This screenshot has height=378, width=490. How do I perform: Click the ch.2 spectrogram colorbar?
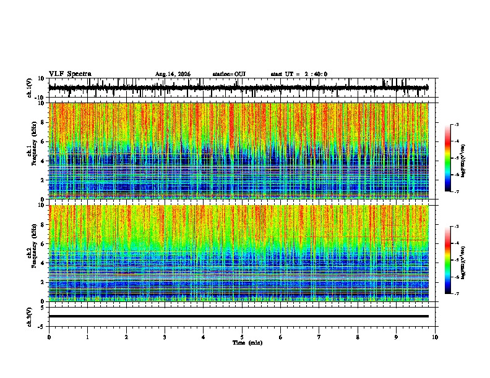[x=448, y=260]
